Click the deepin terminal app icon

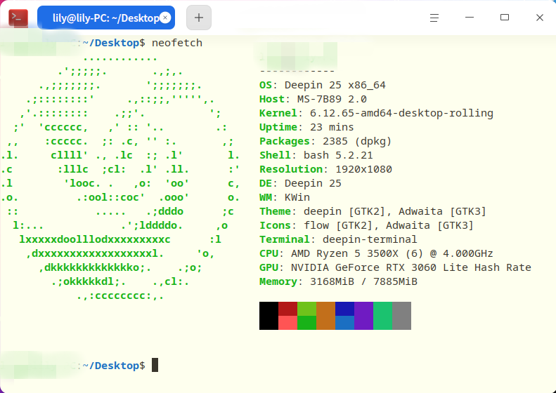[x=18, y=18]
